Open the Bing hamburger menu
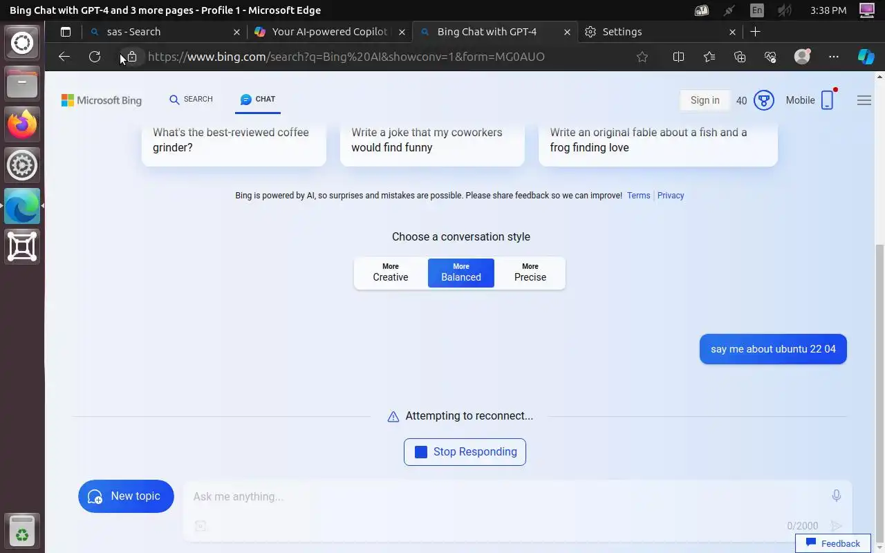Viewport: 885px width, 553px height. pyautogui.click(x=864, y=100)
